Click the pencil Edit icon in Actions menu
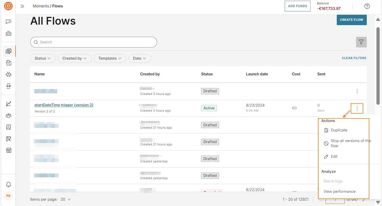Viewport: 382px width, 206px height. tap(326, 157)
